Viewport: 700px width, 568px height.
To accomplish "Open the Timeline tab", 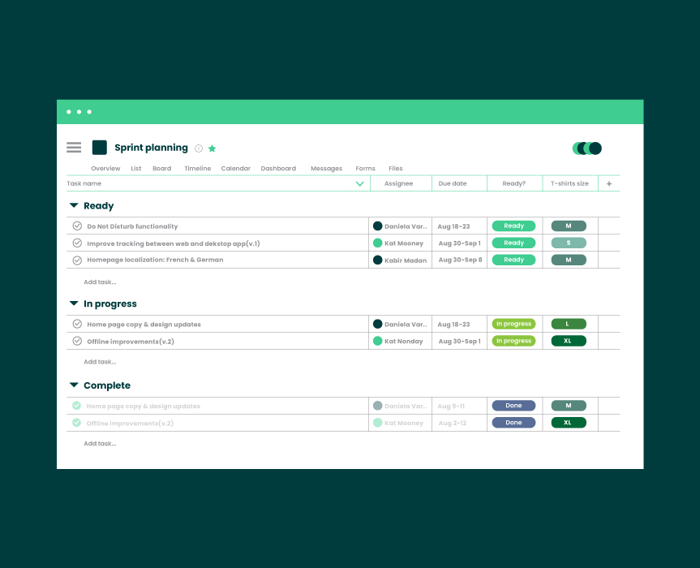I will (198, 168).
